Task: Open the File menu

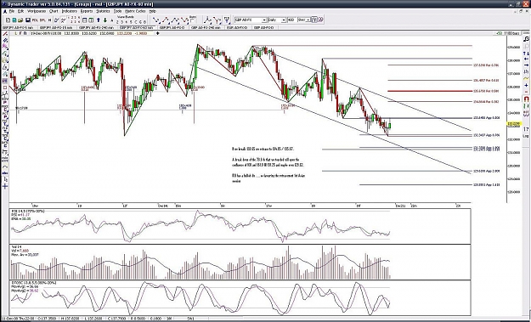Action: 12,11
